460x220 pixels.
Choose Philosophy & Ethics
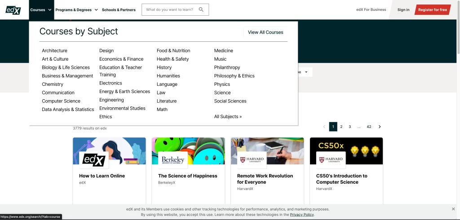pos(234,76)
